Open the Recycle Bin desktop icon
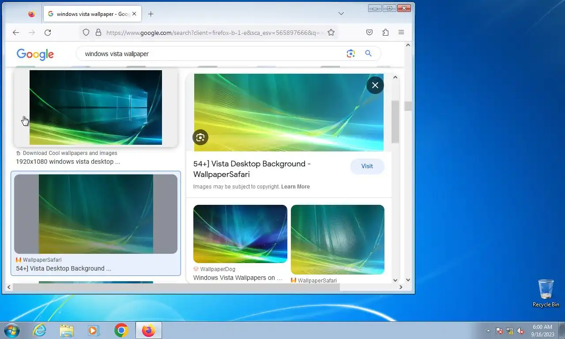 pos(546,293)
